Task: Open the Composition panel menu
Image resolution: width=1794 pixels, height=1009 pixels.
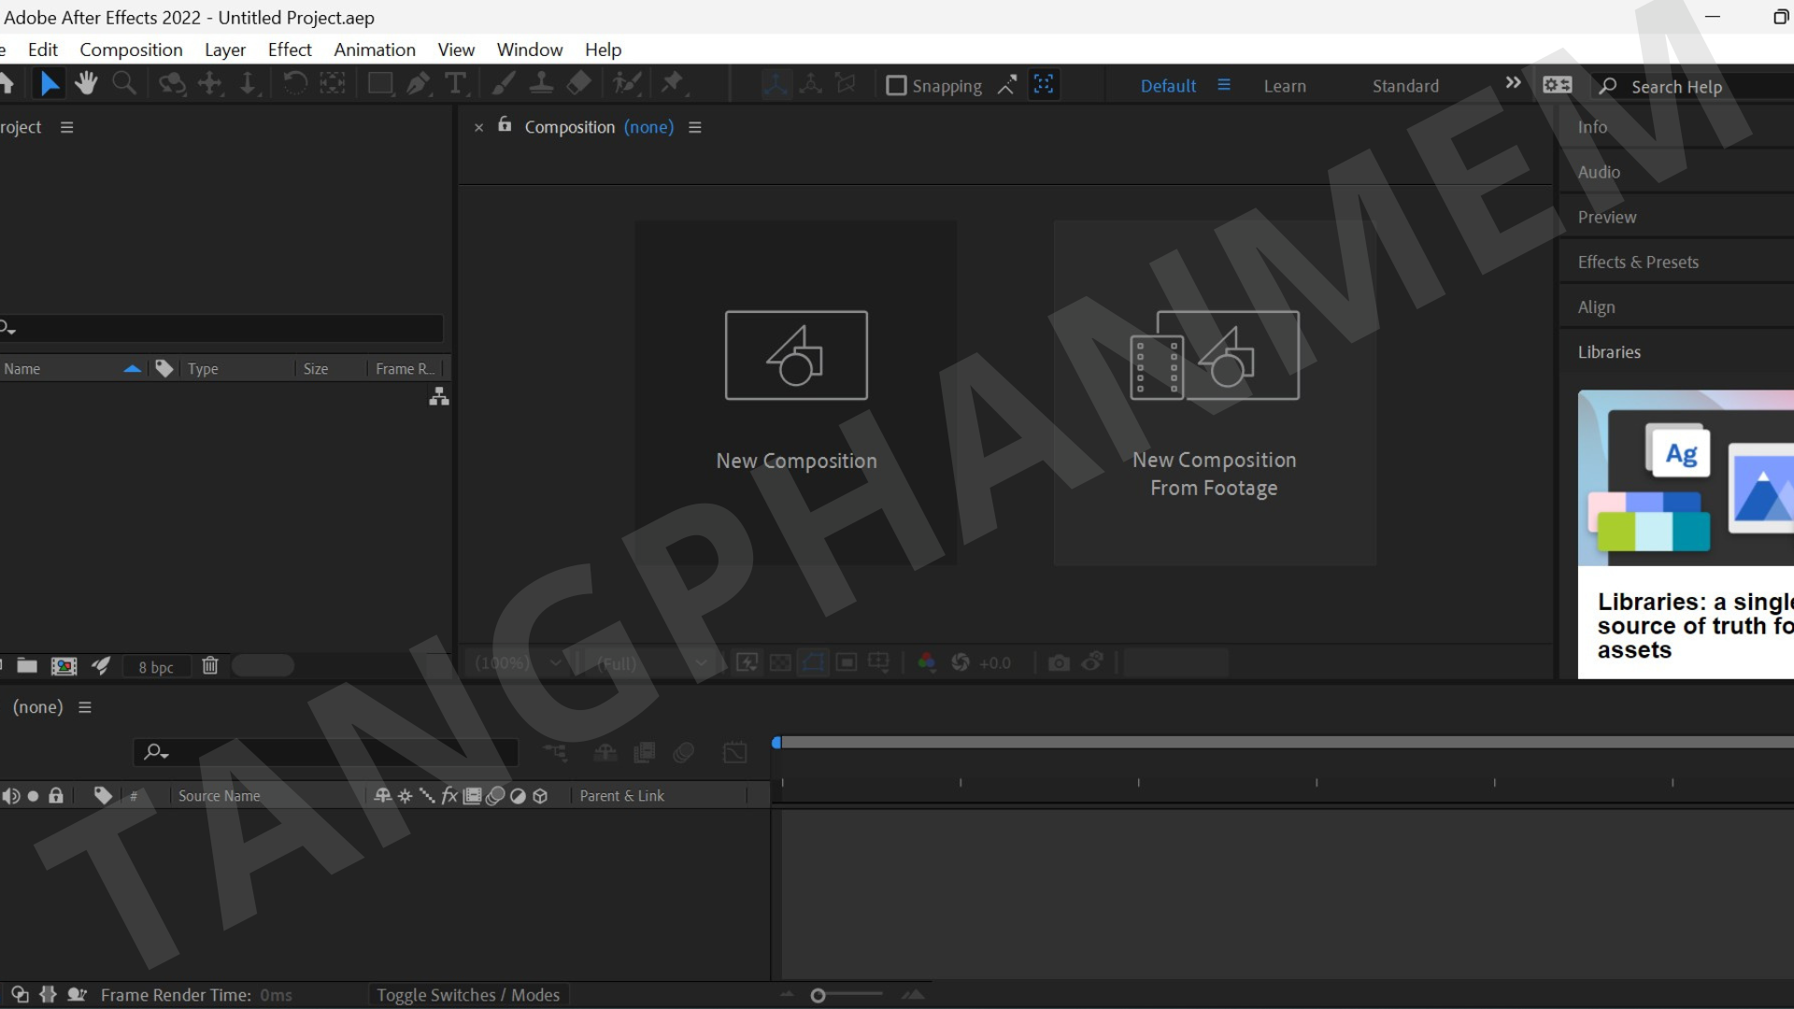Action: [695, 127]
